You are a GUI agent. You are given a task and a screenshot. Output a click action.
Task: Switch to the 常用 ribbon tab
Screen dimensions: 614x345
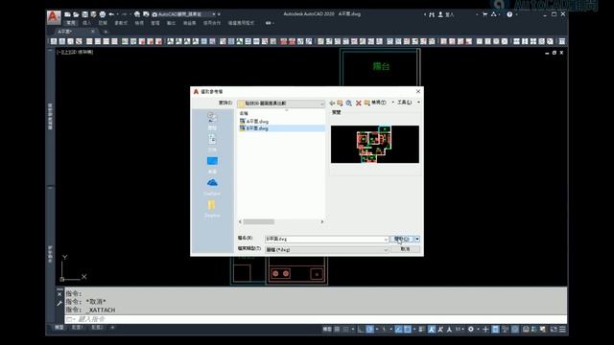coord(71,23)
